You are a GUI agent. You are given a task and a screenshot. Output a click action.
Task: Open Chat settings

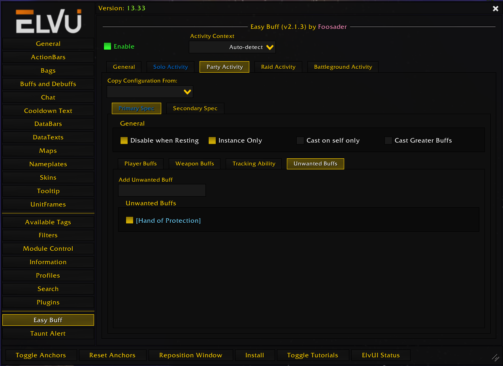coord(48,98)
